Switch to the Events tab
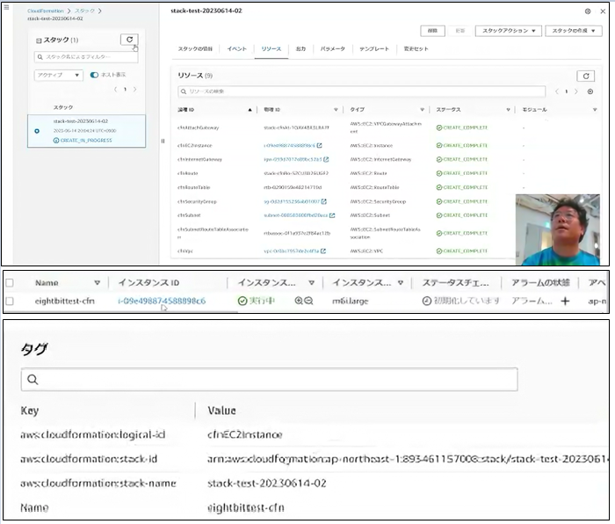615x524 pixels. pos(236,49)
